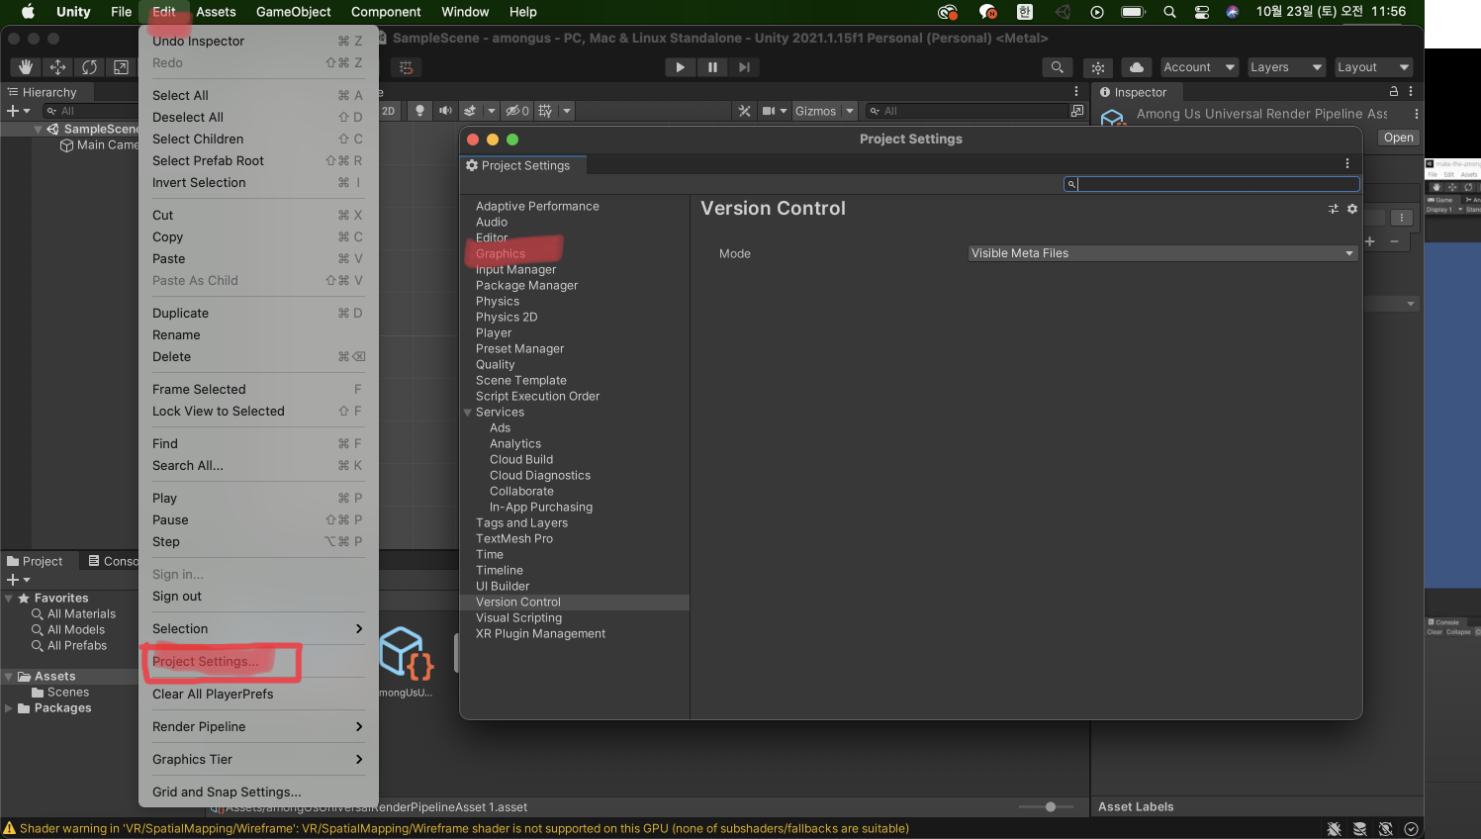Image resolution: width=1481 pixels, height=839 pixels.
Task: Open the Mode Visible Meta Files dropdown
Action: point(1162,253)
